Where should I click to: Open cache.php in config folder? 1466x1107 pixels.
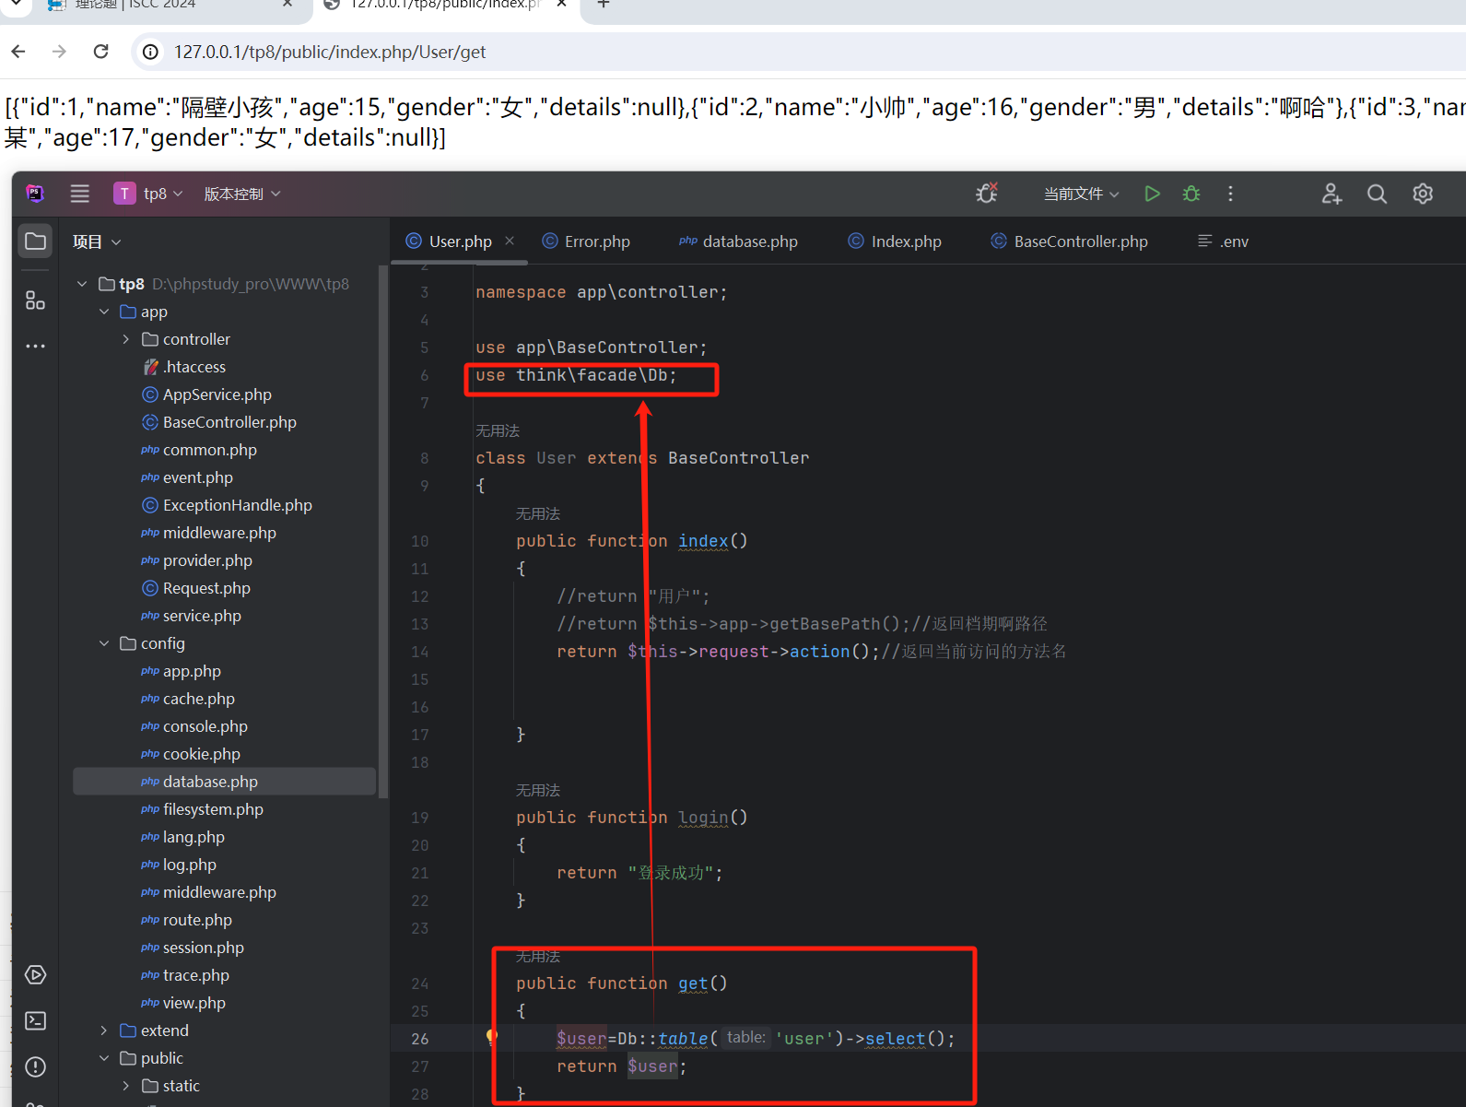click(188, 699)
